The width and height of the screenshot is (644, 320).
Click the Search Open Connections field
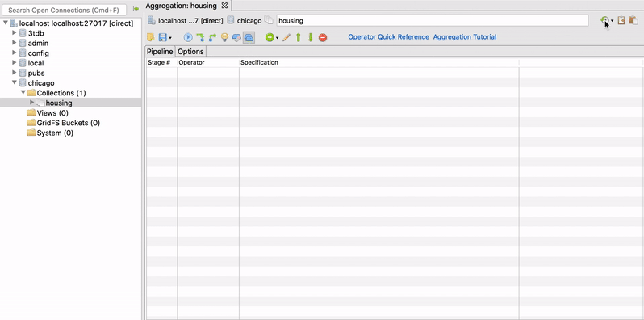pos(64,10)
